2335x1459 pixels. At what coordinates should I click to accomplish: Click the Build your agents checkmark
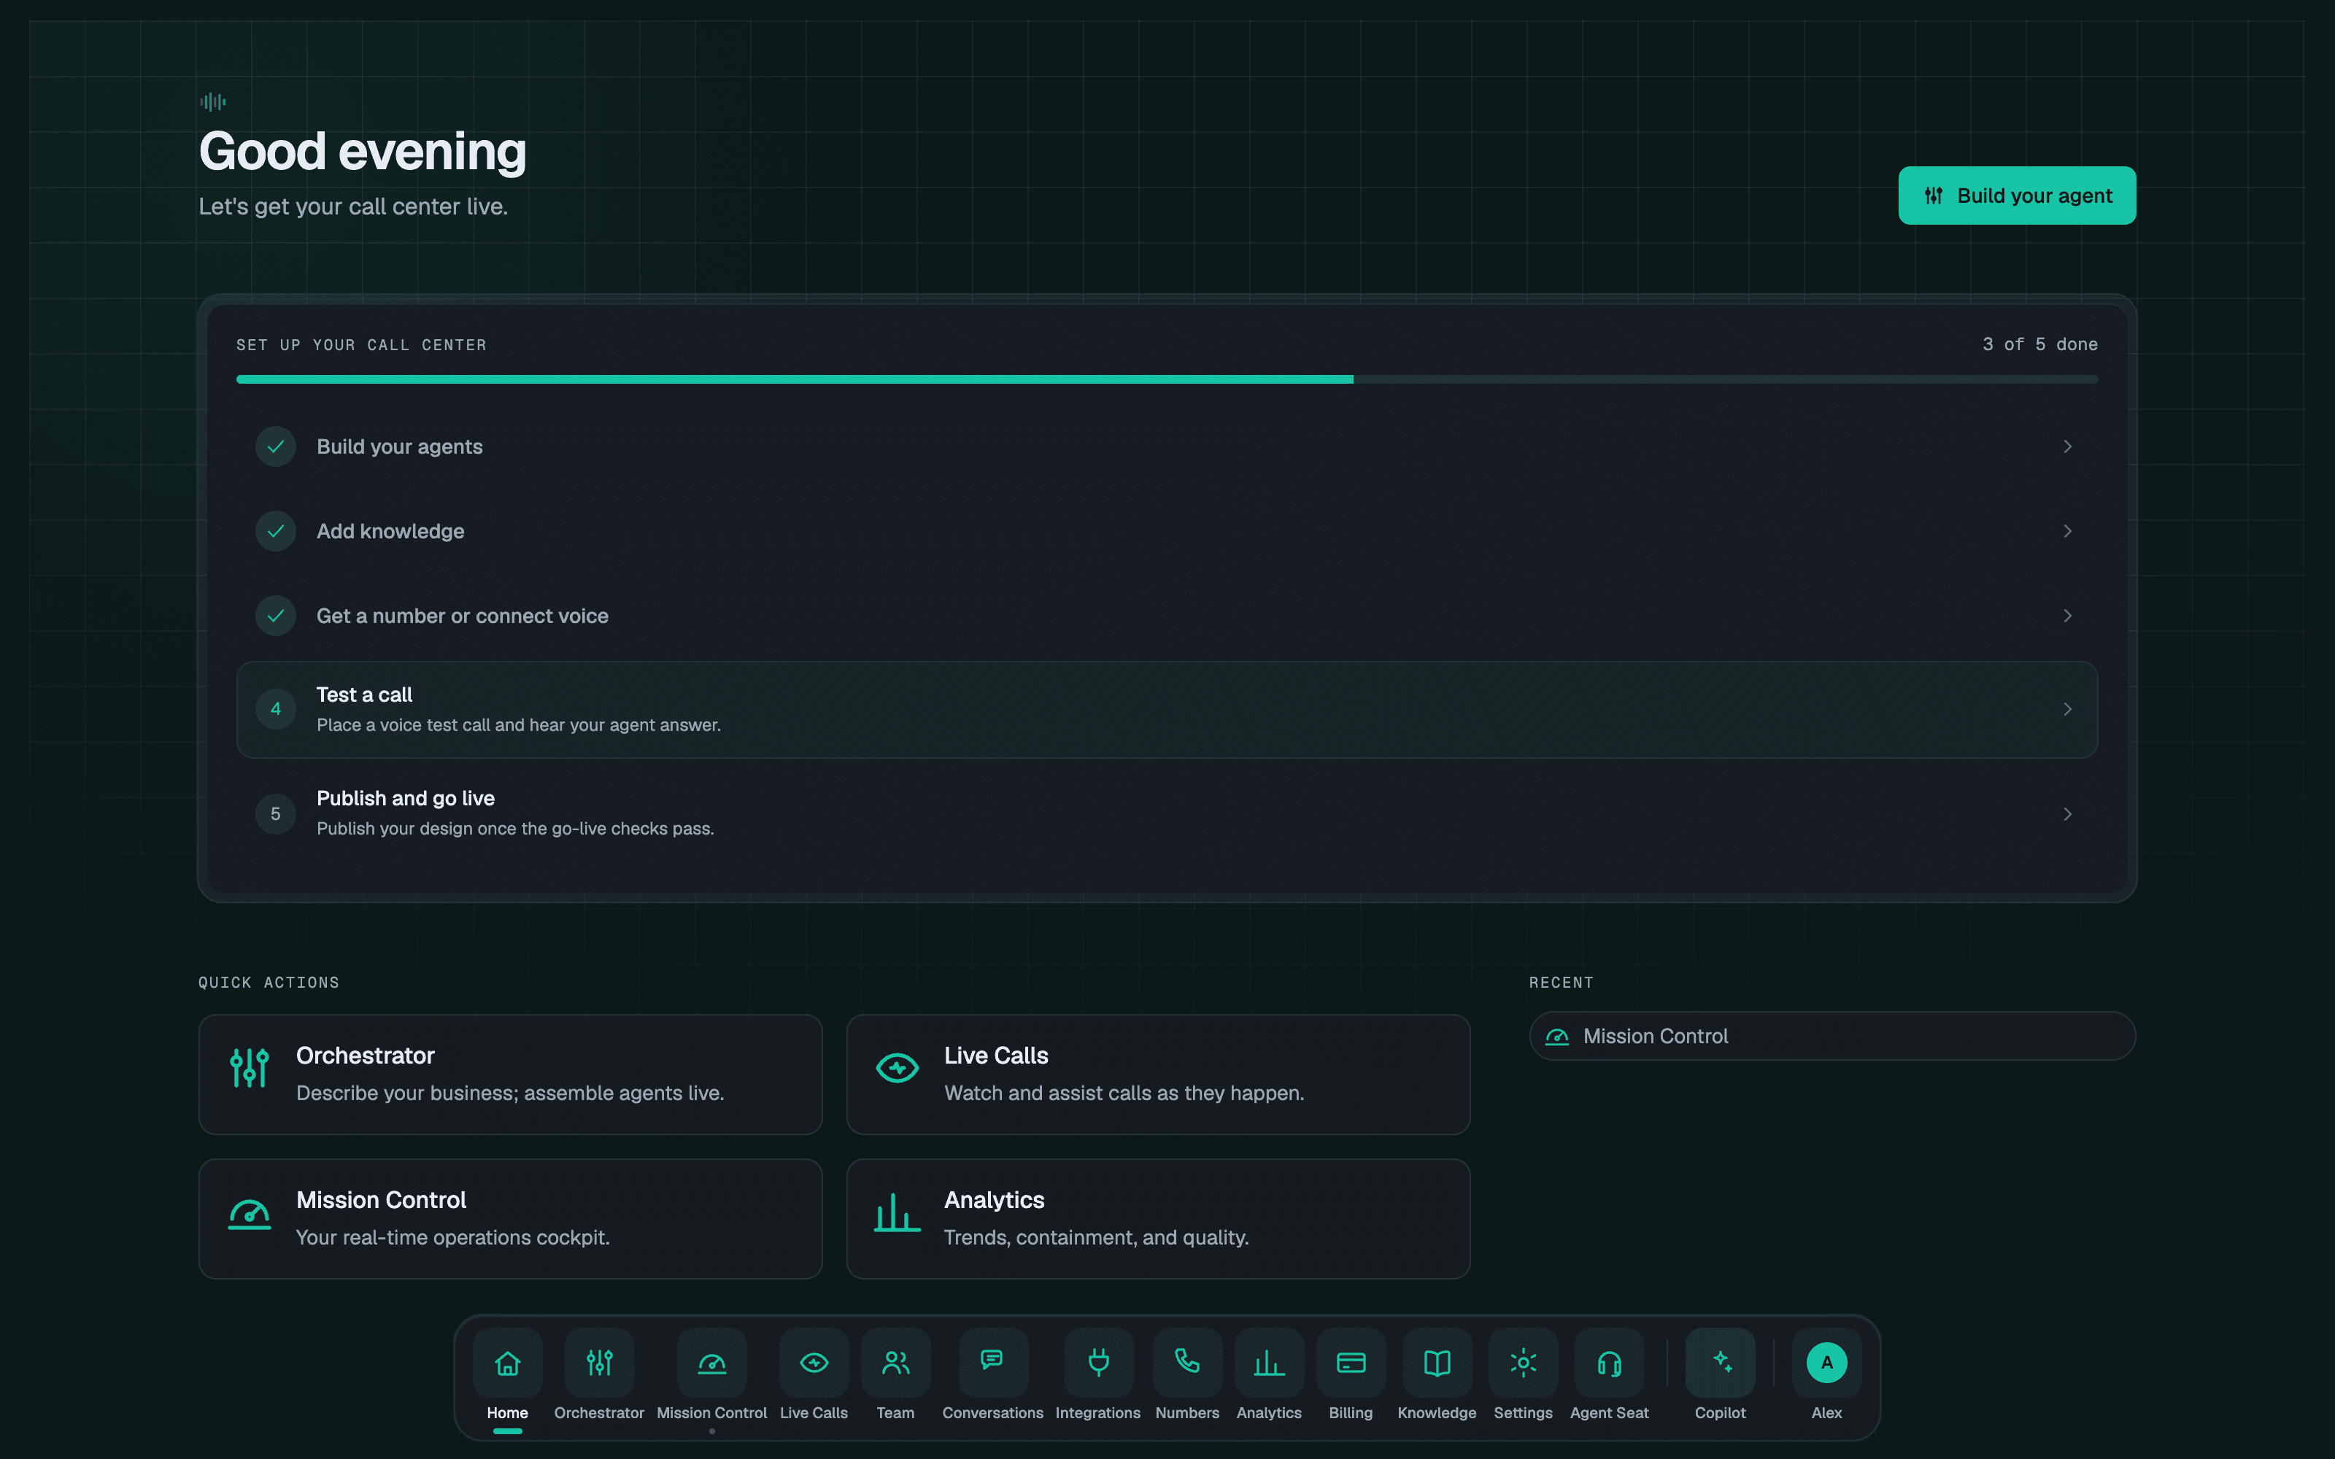[x=276, y=446]
